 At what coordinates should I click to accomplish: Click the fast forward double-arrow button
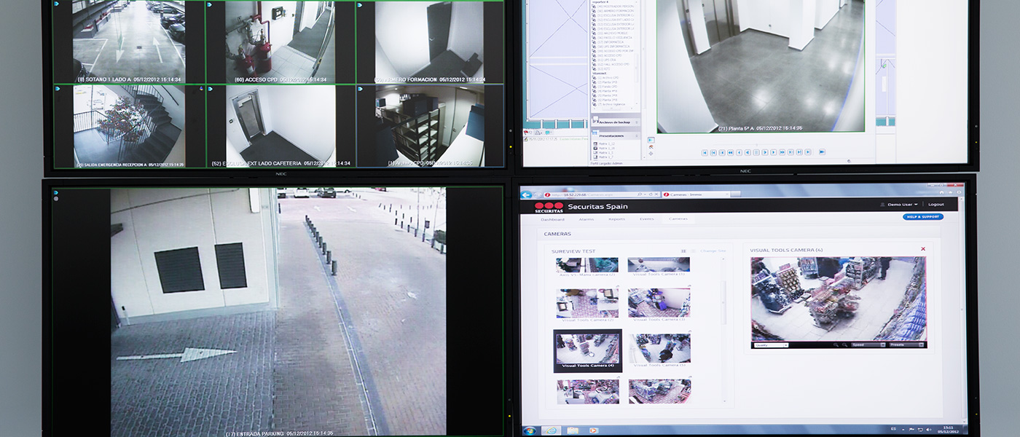[x=782, y=152]
